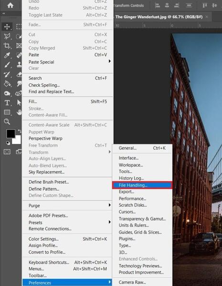
Task: Click the second align icon in options bar
Action: (x=167, y=5)
